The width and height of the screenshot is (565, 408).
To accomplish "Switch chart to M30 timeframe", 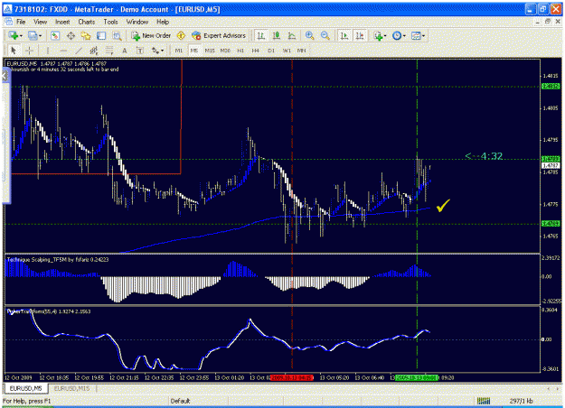I will pos(225,51).
